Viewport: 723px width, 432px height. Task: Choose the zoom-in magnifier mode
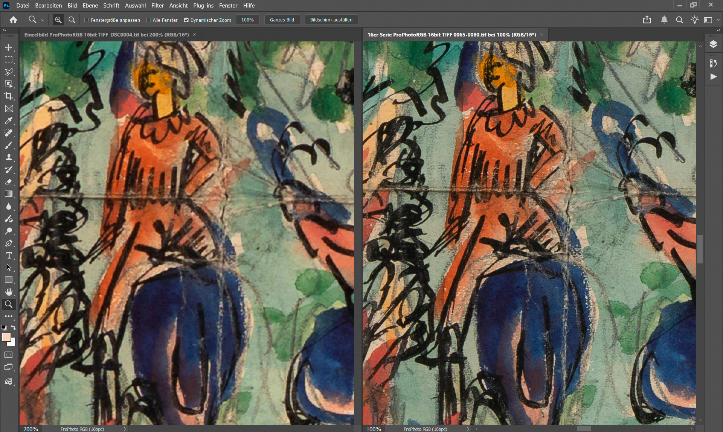pos(58,20)
